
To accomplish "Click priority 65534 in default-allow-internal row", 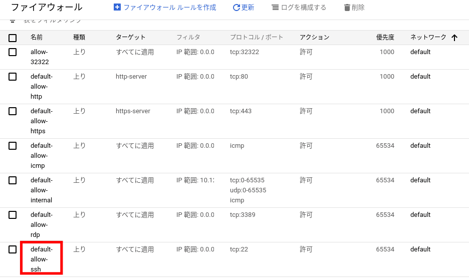I will pos(385,180).
